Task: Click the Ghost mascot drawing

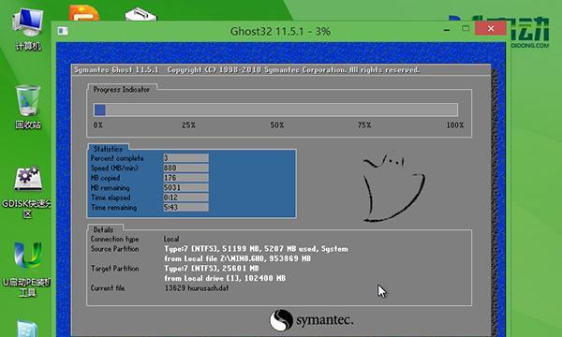Action: pyautogui.click(x=393, y=188)
